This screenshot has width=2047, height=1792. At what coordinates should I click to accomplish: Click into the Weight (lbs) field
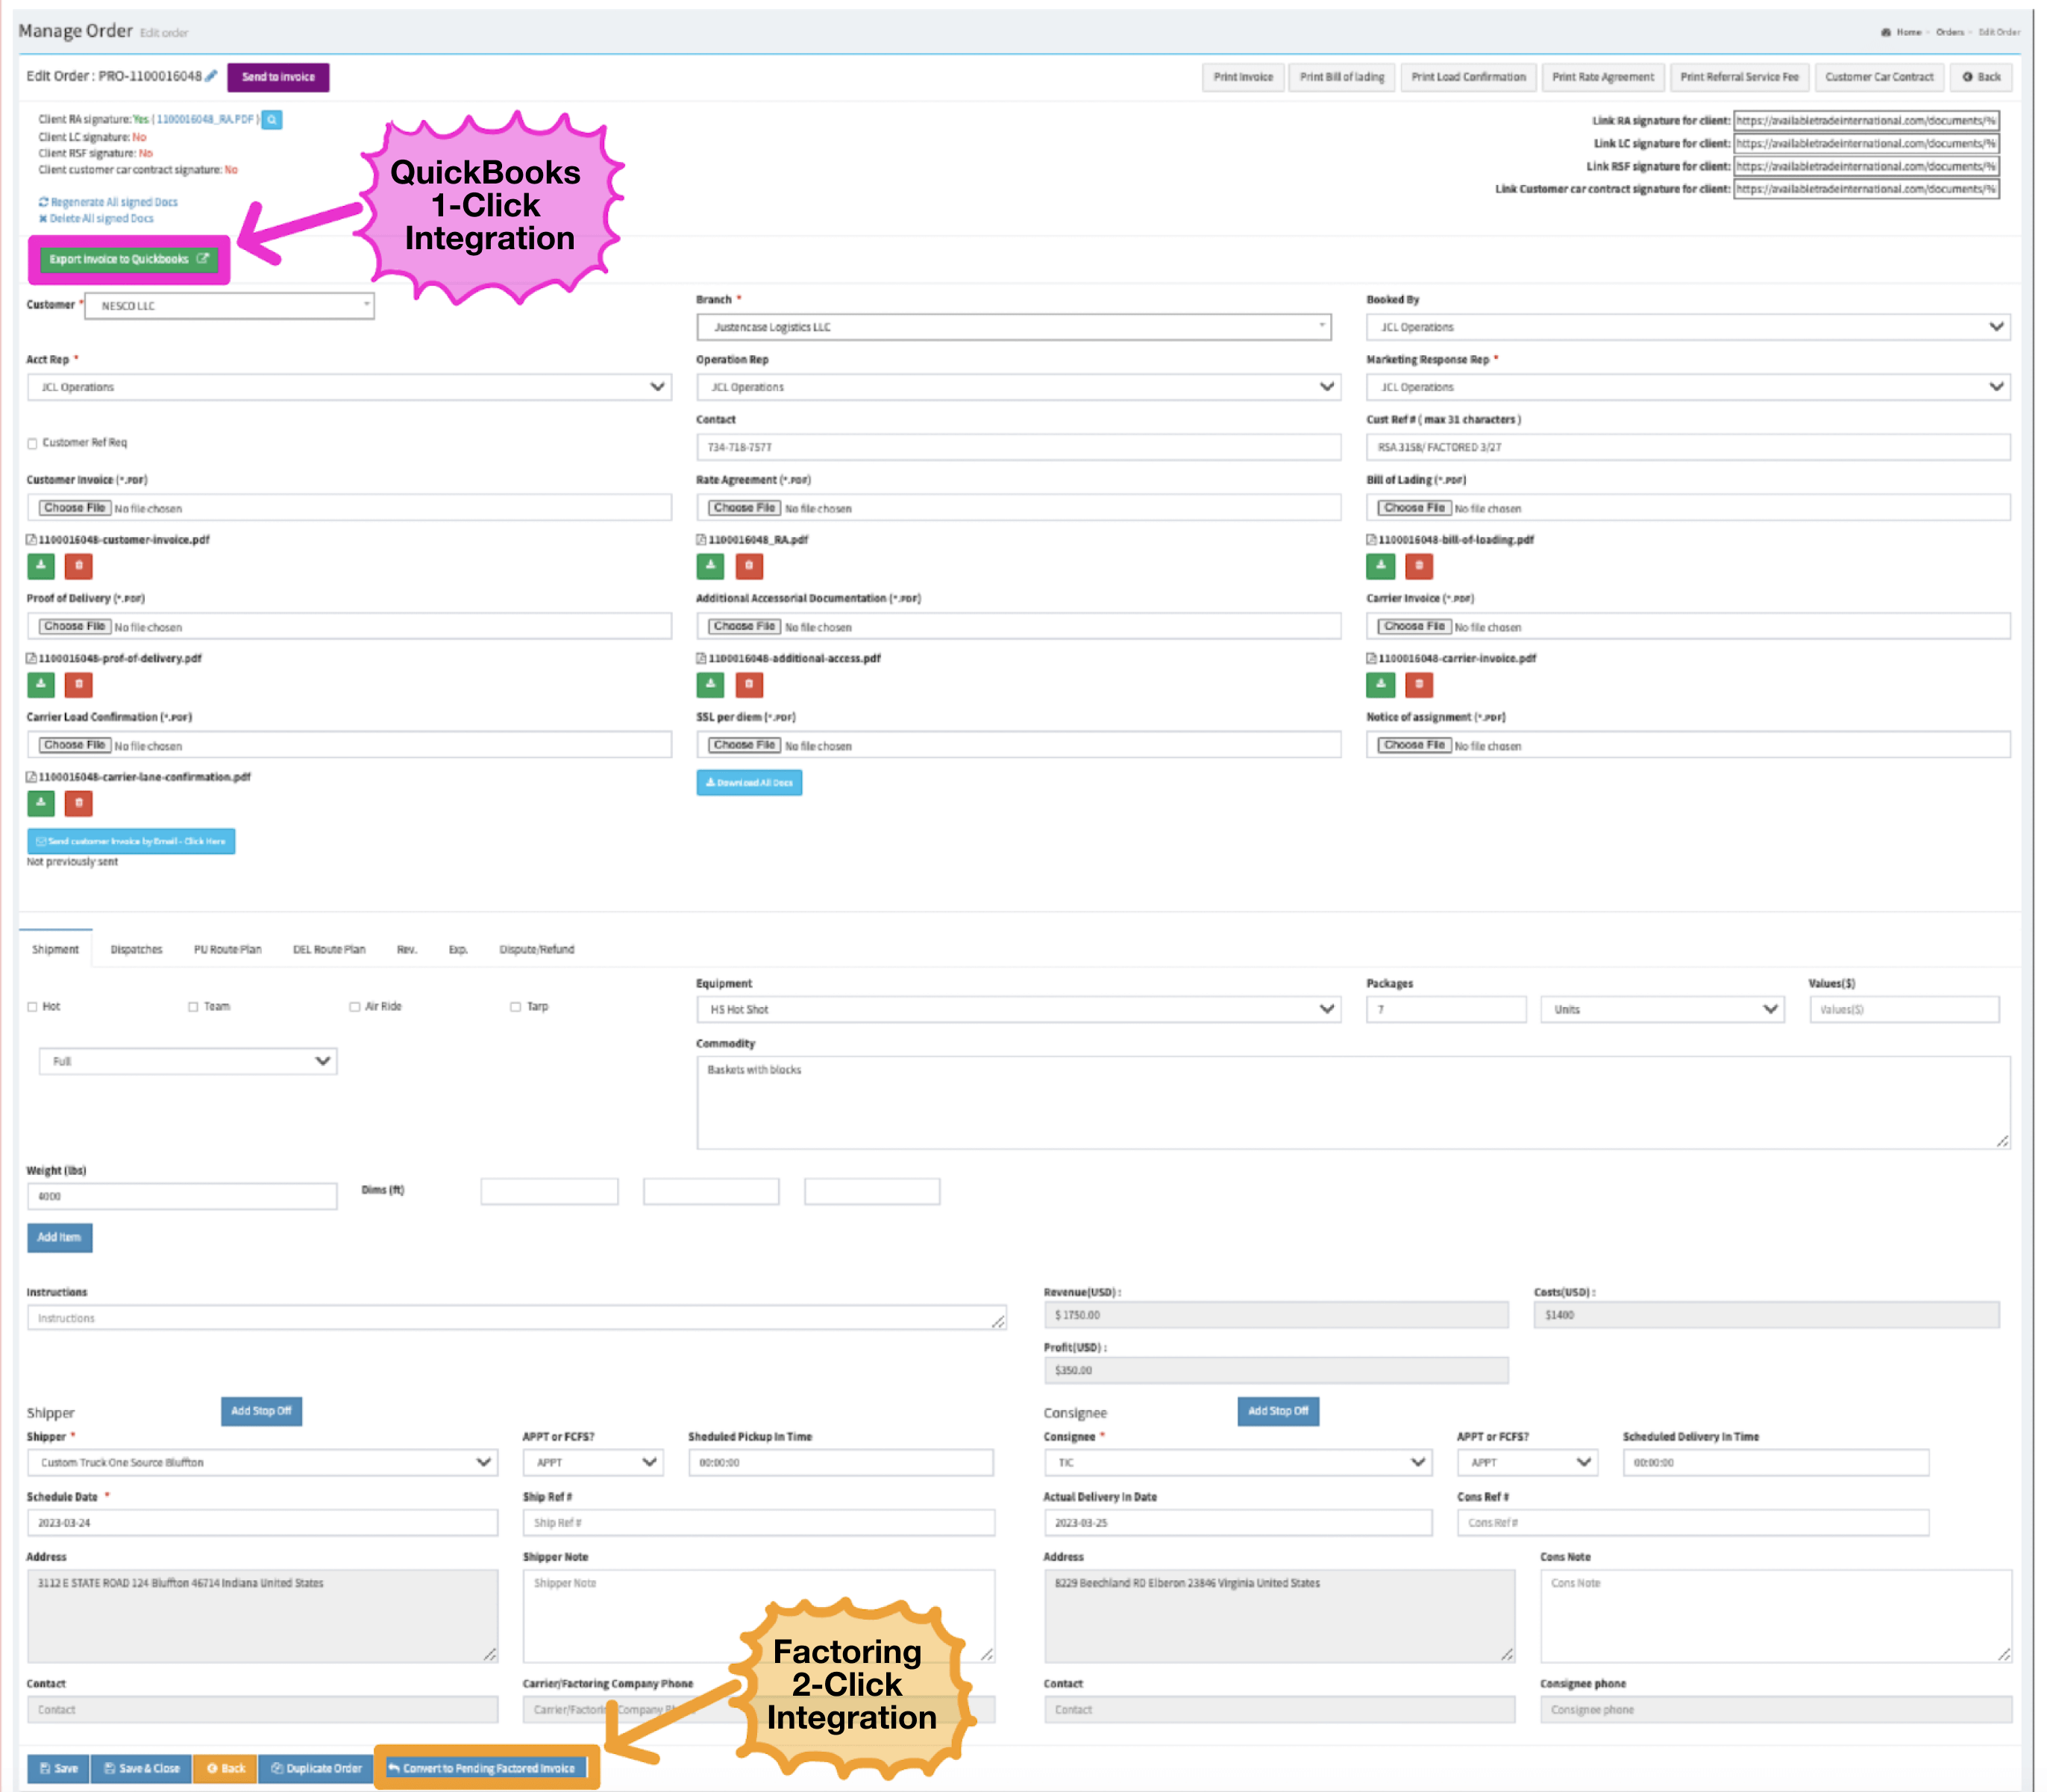coord(182,1196)
